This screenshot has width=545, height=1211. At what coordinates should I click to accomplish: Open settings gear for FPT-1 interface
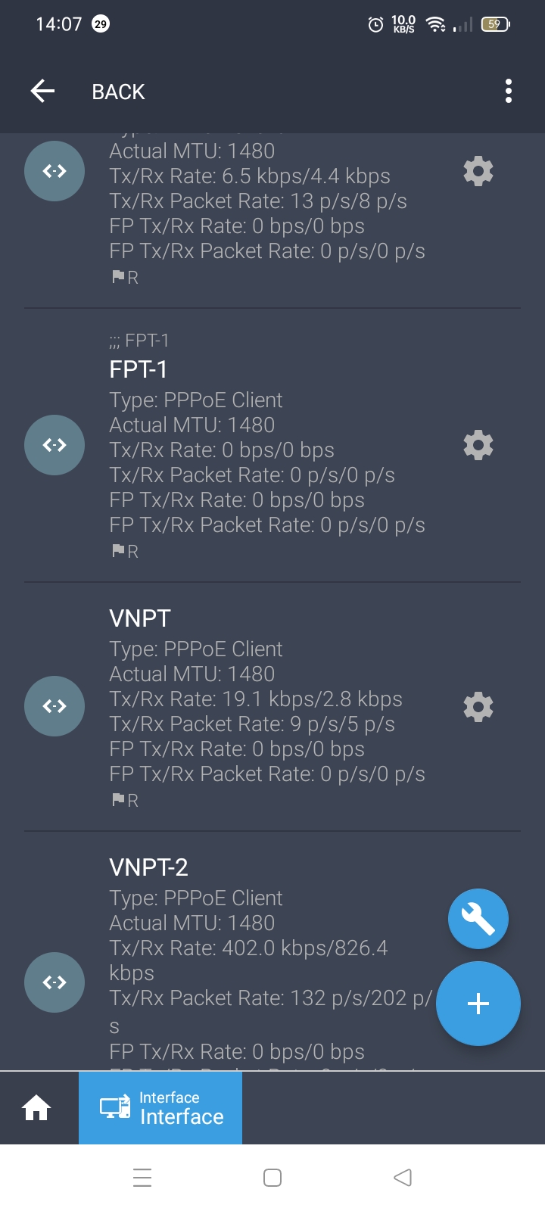(x=478, y=445)
